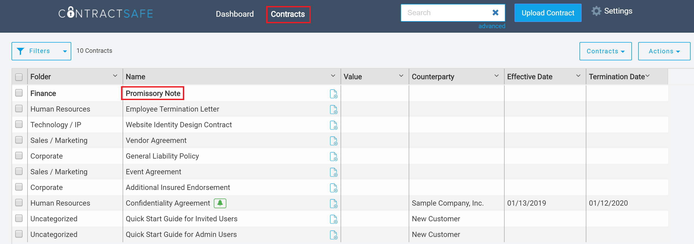Screen dimensions: 694x244
Task: Check the Quick Start Guide for Admin Users checkbox
Action: 19,234
